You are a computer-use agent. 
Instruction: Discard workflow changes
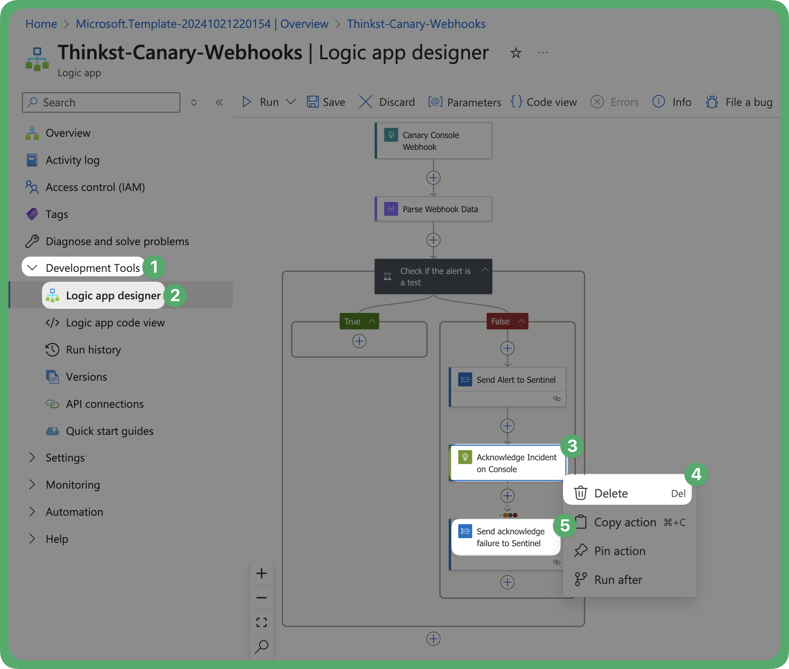click(387, 102)
